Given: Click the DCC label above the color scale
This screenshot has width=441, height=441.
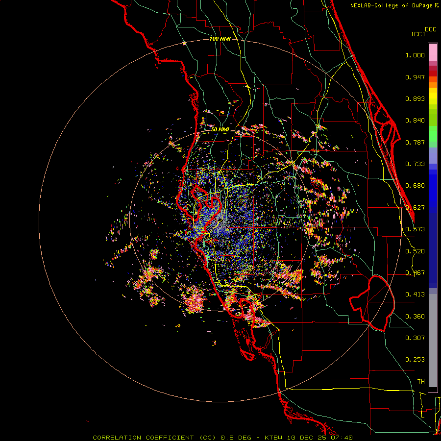Looking at the screenshot, I should (x=430, y=29).
